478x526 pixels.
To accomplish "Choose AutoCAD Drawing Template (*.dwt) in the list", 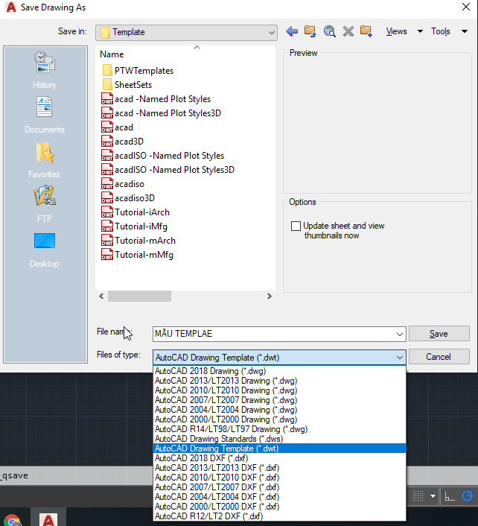I will coord(279,449).
